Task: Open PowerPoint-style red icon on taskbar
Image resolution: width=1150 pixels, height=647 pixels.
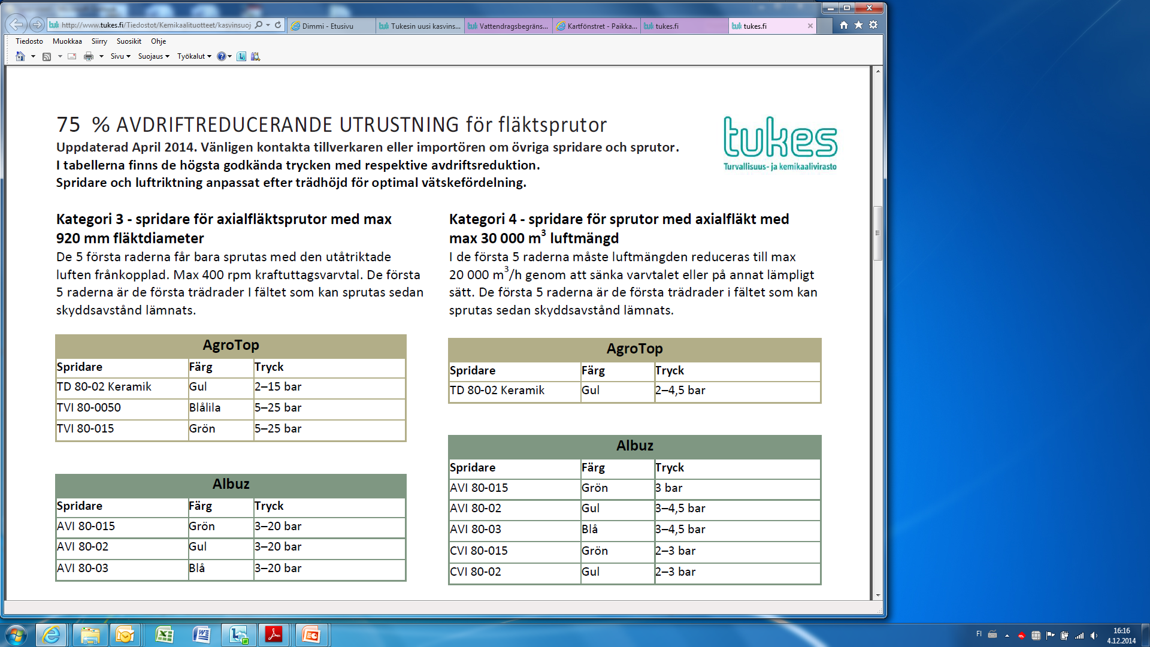Action: pyautogui.click(x=311, y=635)
